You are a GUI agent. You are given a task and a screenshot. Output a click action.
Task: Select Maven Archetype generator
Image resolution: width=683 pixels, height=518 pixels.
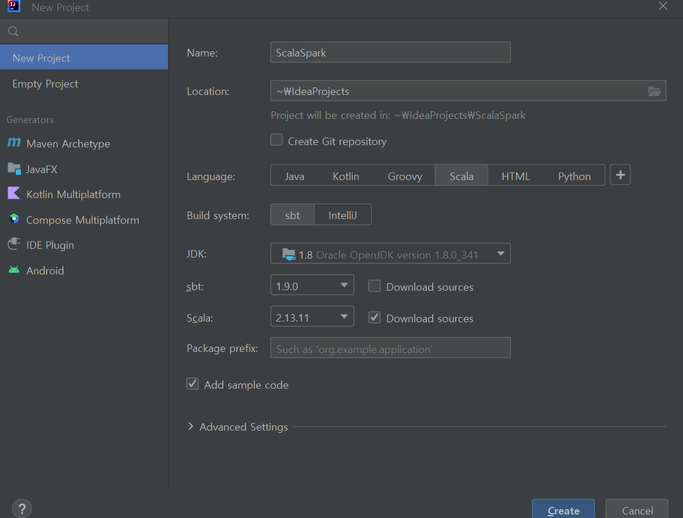click(83, 143)
